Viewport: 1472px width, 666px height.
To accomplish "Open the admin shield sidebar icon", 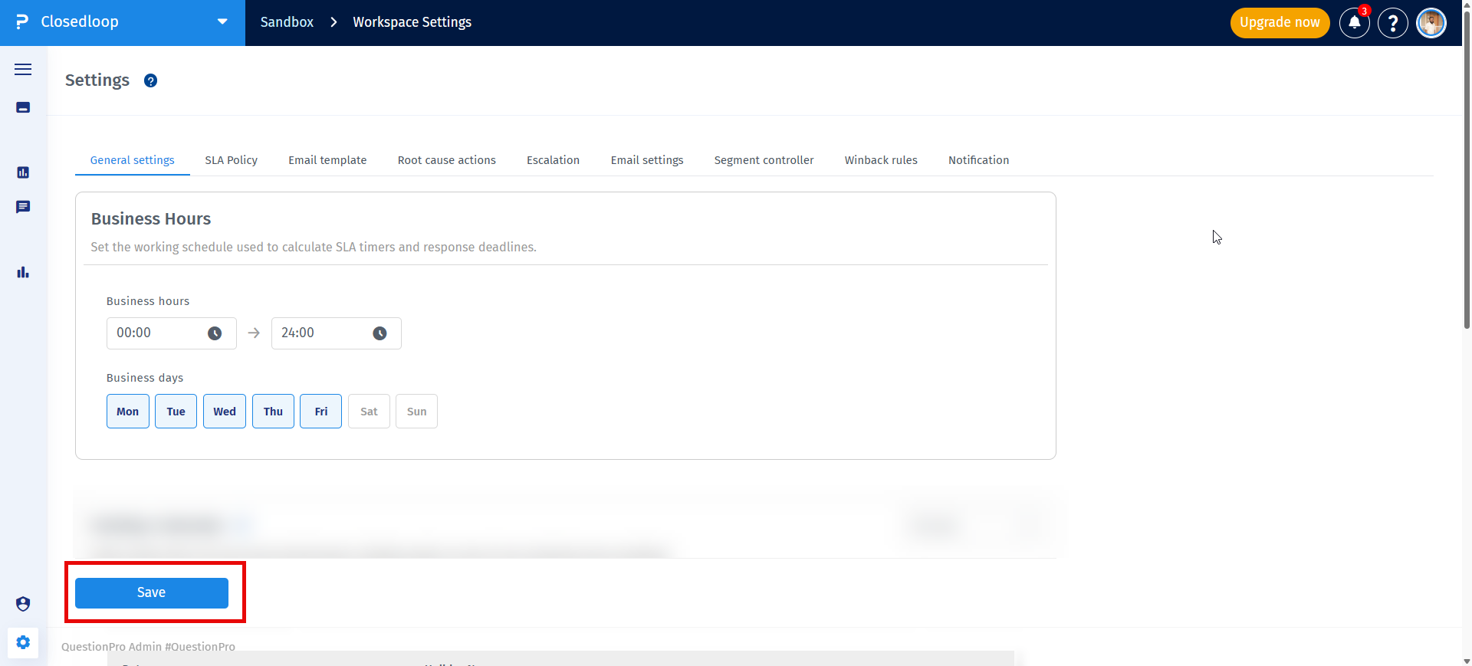I will (x=23, y=604).
